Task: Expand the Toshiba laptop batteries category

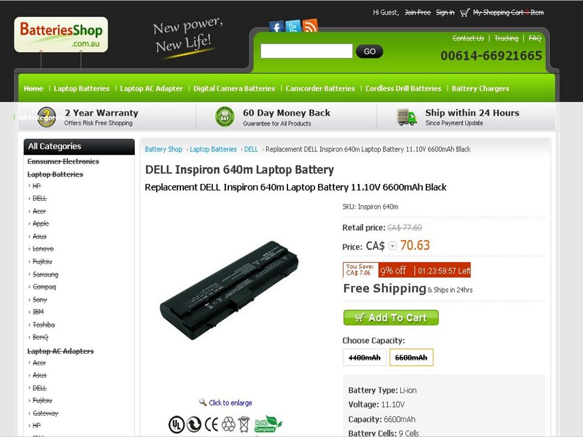Action: tap(44, 325)
